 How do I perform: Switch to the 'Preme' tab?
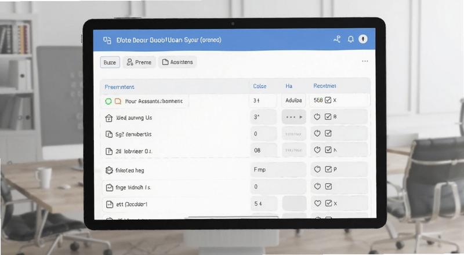click(139, 62)
